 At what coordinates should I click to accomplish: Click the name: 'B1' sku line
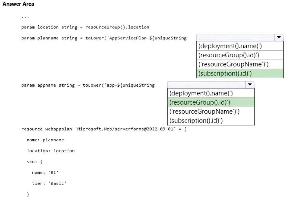[x=45, y=173]
